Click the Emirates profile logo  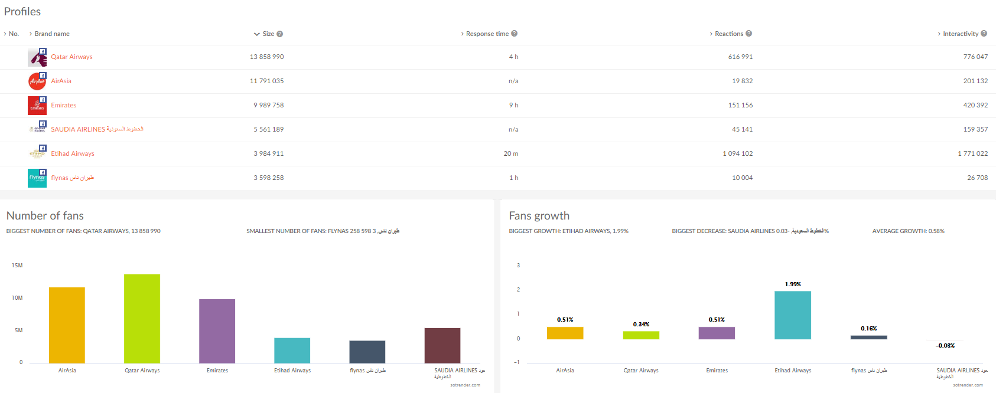coord(37,106)
